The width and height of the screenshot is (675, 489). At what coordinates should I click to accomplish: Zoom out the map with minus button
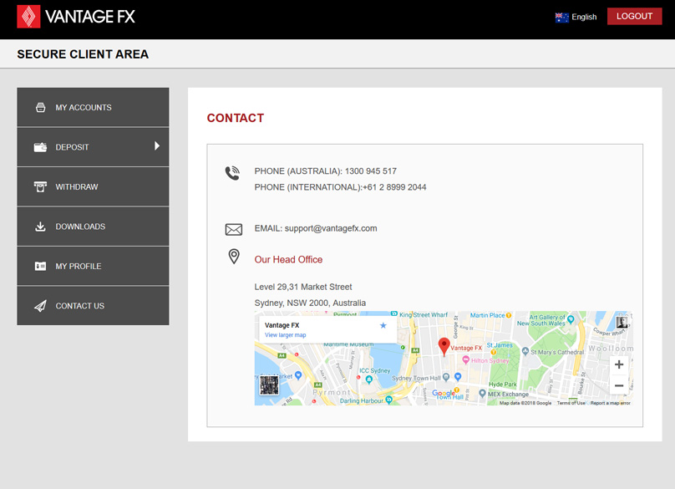click(x=619, y=385)
